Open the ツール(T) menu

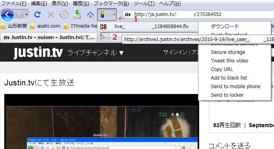tap(144, 4)
